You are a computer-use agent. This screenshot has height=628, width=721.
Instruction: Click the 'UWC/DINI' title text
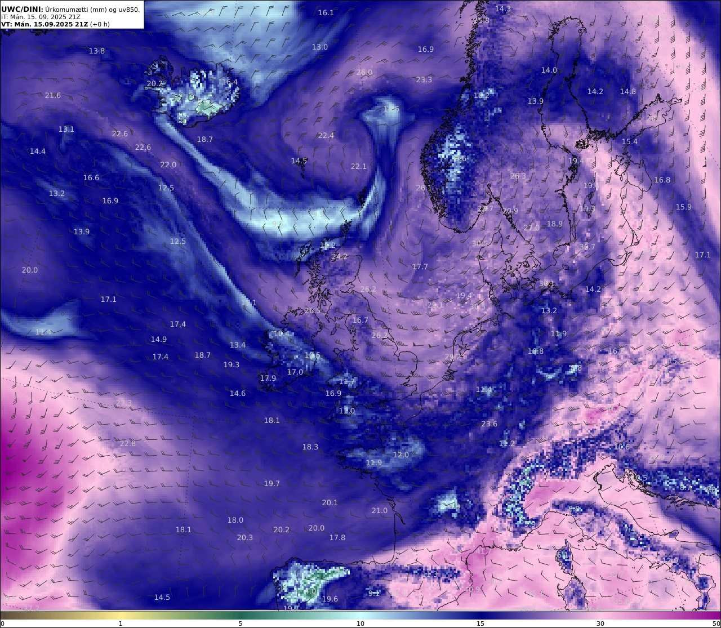click(21, 9)
